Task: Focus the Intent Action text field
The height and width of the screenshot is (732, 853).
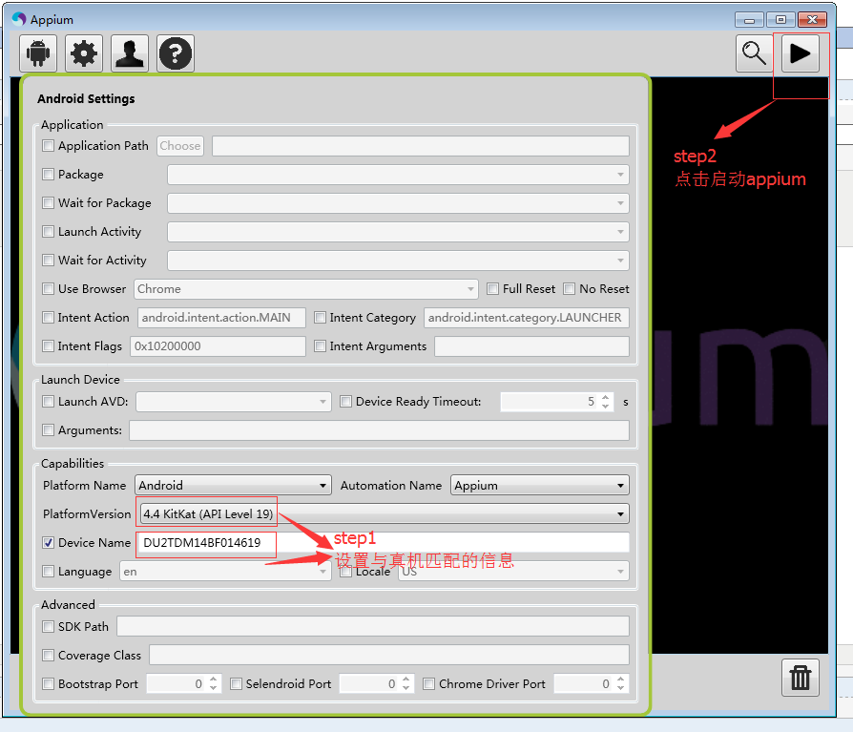Action: click(221, 318)
